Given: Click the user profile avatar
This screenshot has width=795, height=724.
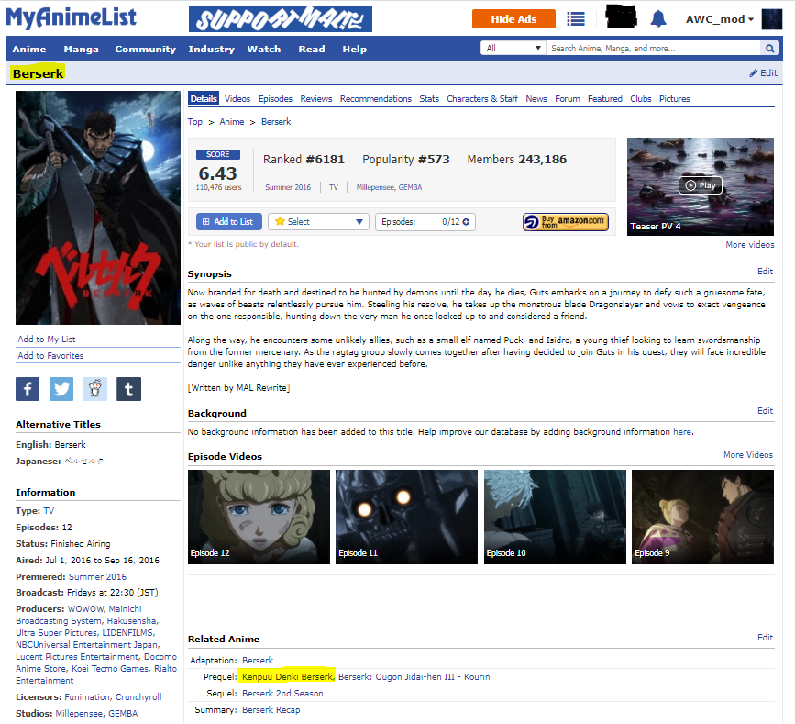Looking at the screenshot, I should click(x=772, y=19).
